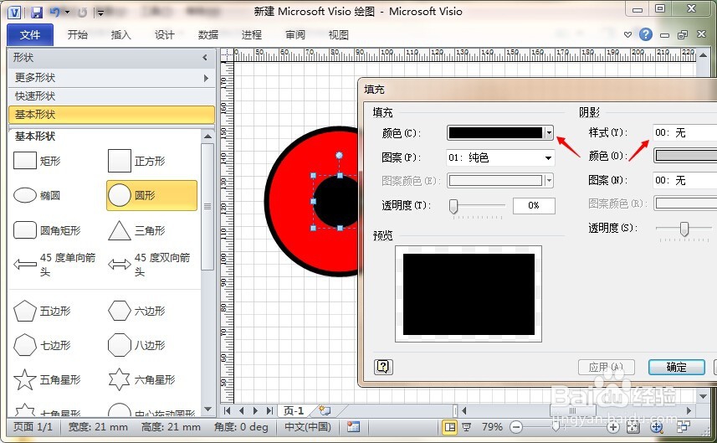Pick the 三角形 triangle shape
Viewport: 717px width, 443px height.
[136, 230]
